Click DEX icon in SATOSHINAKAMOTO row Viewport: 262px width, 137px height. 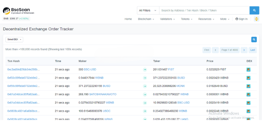pyautogui.click(x=249, y=94)
